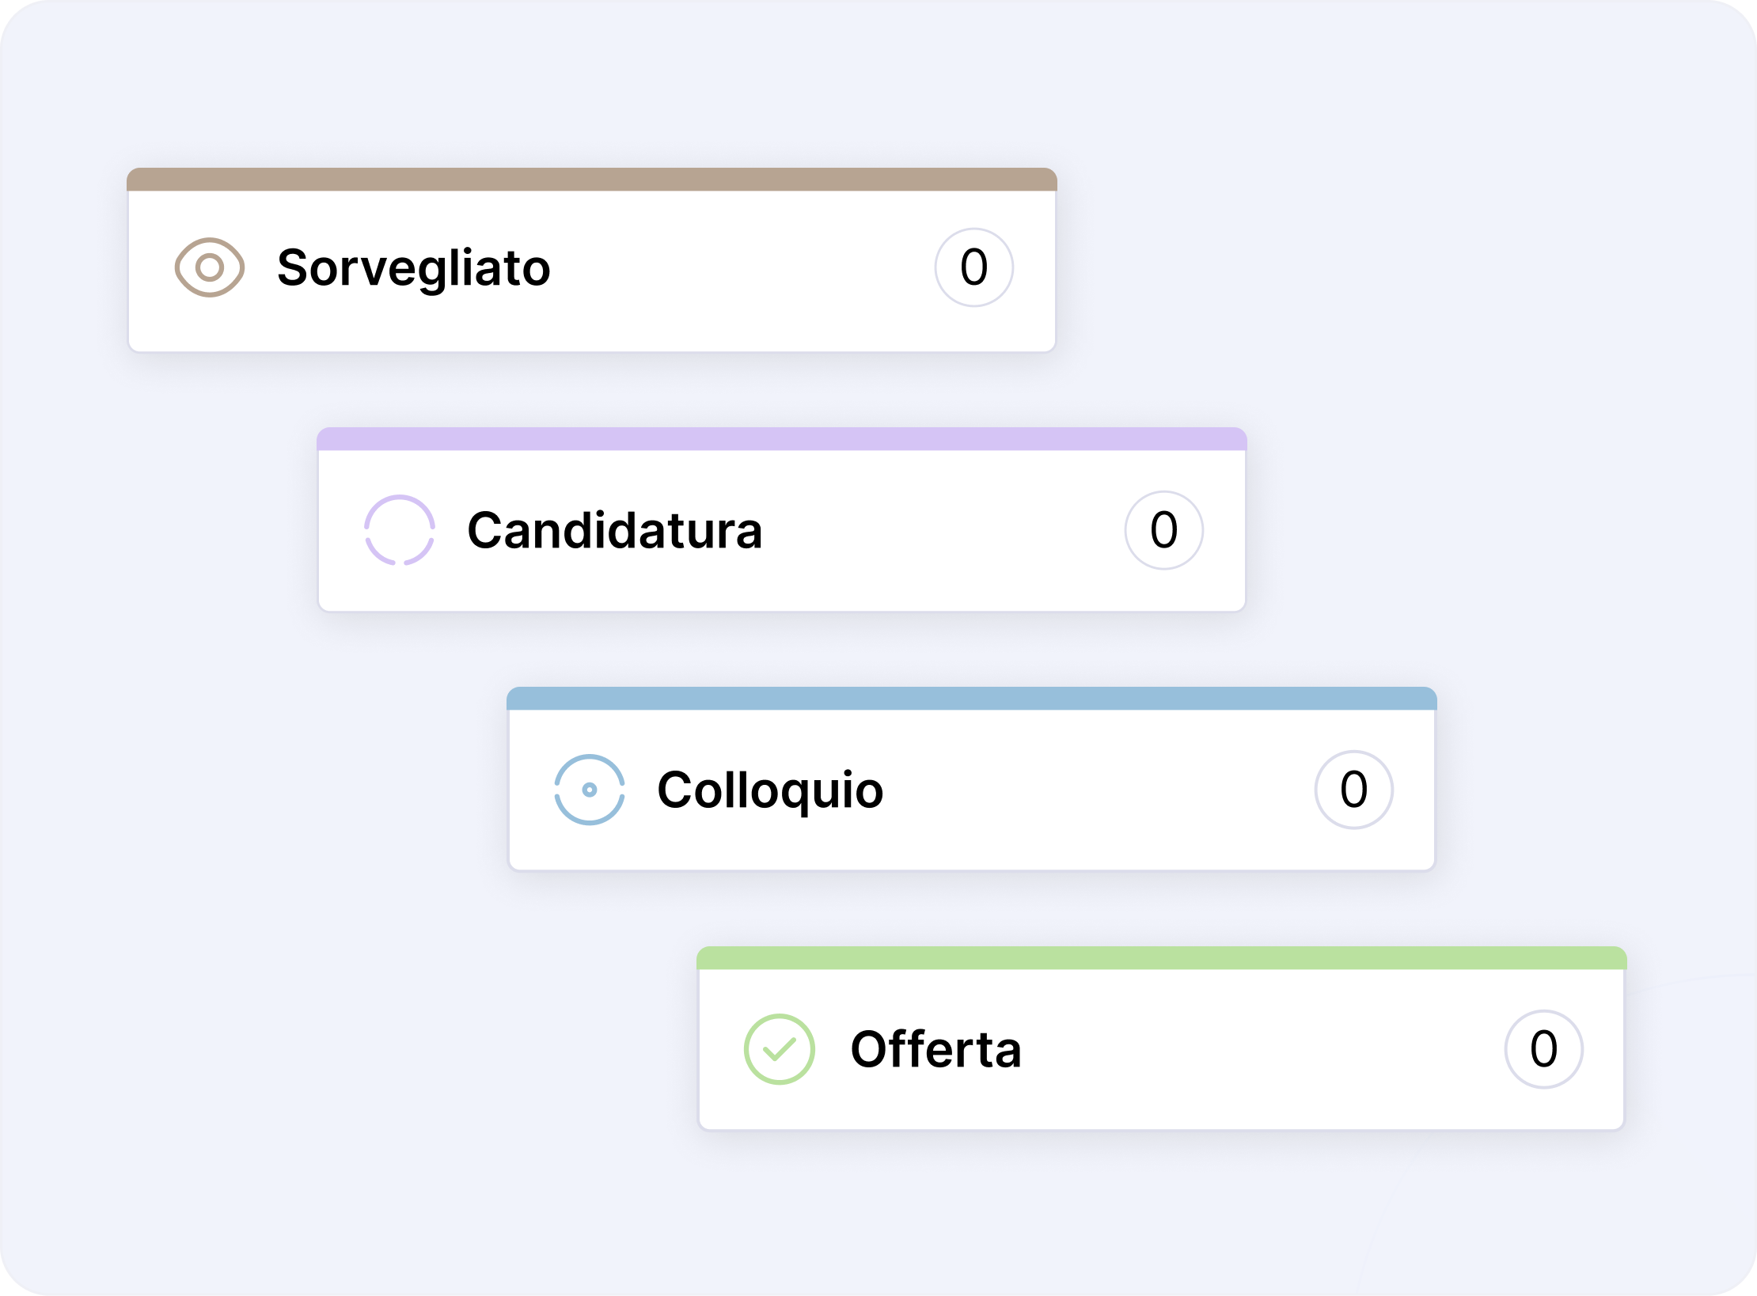Click the blue dotted circle Colloquio icon

[590, 790]
